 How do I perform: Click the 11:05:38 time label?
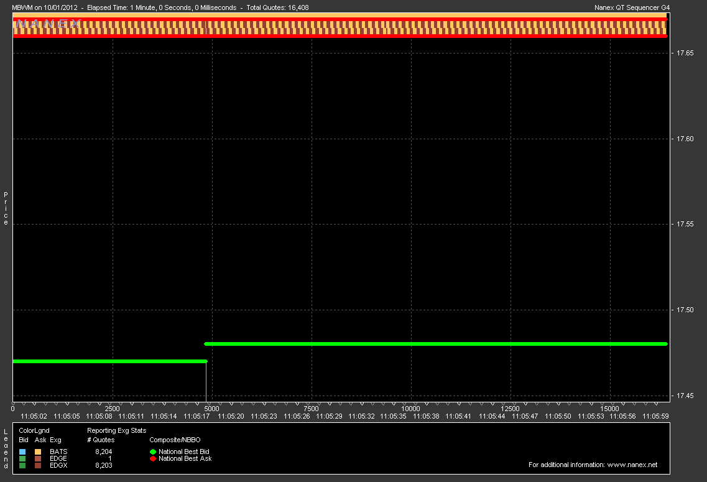[426, 416]
